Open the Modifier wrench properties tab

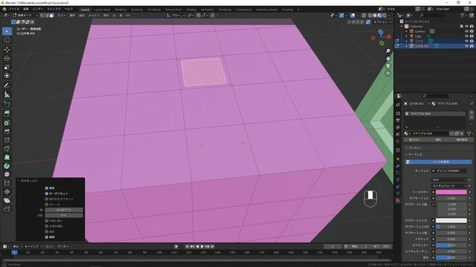pos(398,166)
